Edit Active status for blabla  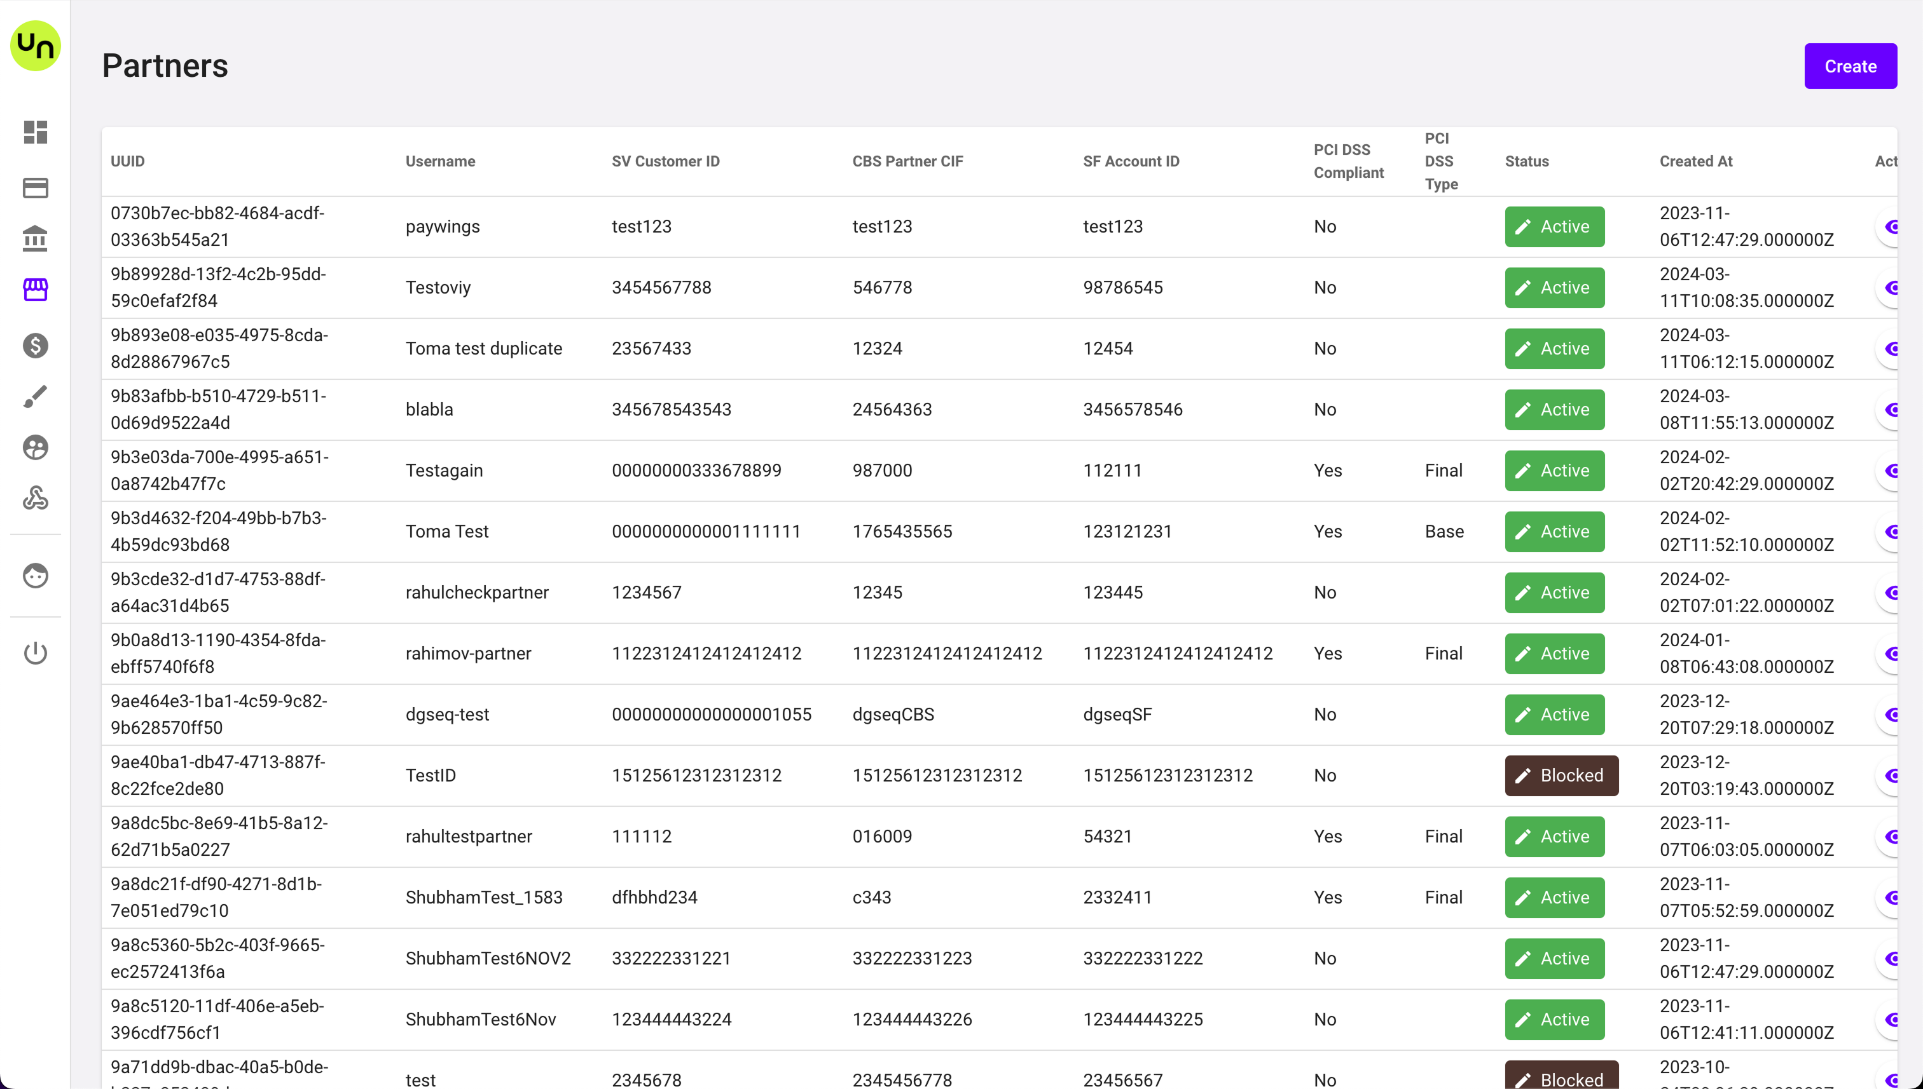(x=1554, y=410)
